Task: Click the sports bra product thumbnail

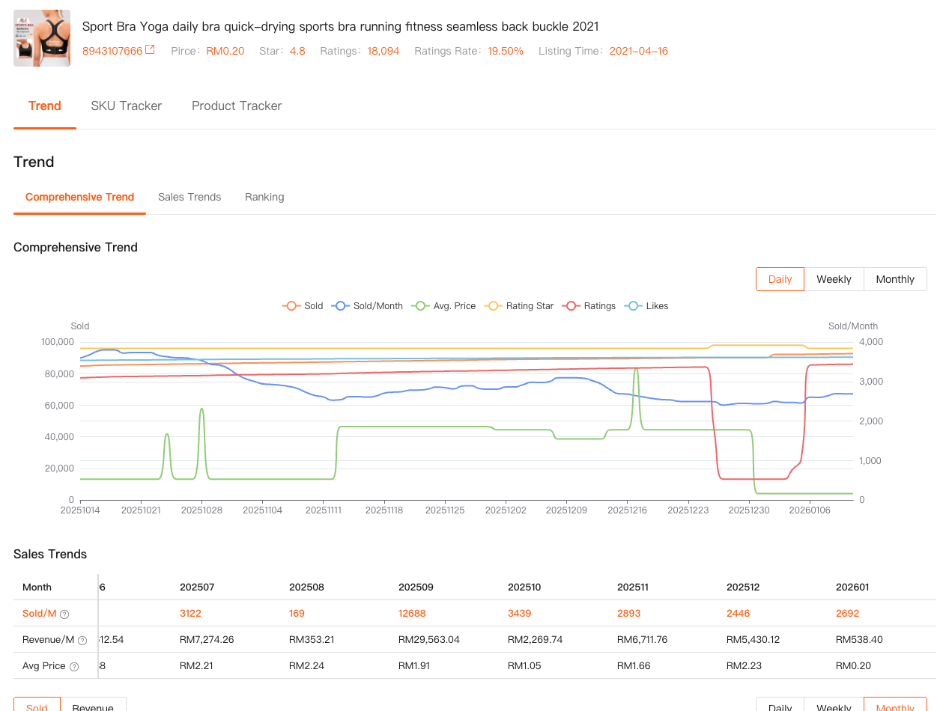Action: click(42, 38)
